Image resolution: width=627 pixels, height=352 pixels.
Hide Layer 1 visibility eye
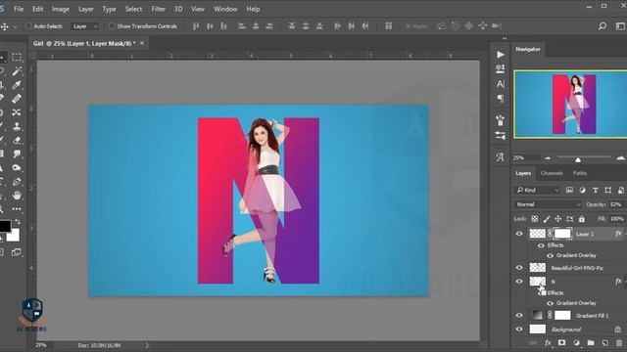coord(519,234)
